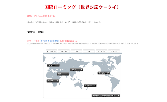Open the 南・北アメリカ tab above the map
The height and width of the screenshot is (102, 167).
pos(51,51)
